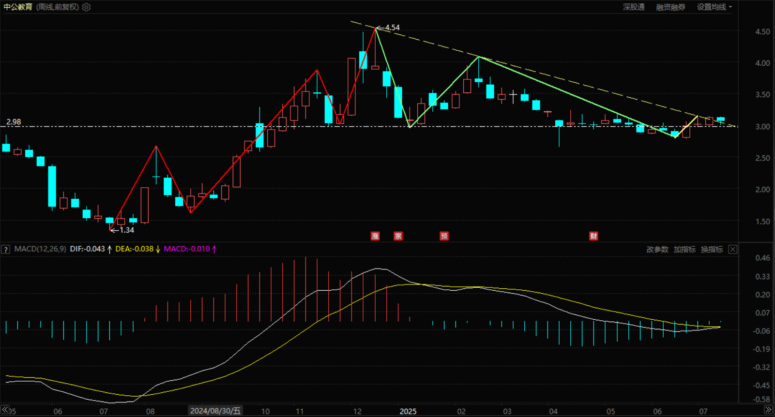Click the 中公教育 stock name
The image size is (775, 417).
18,7
